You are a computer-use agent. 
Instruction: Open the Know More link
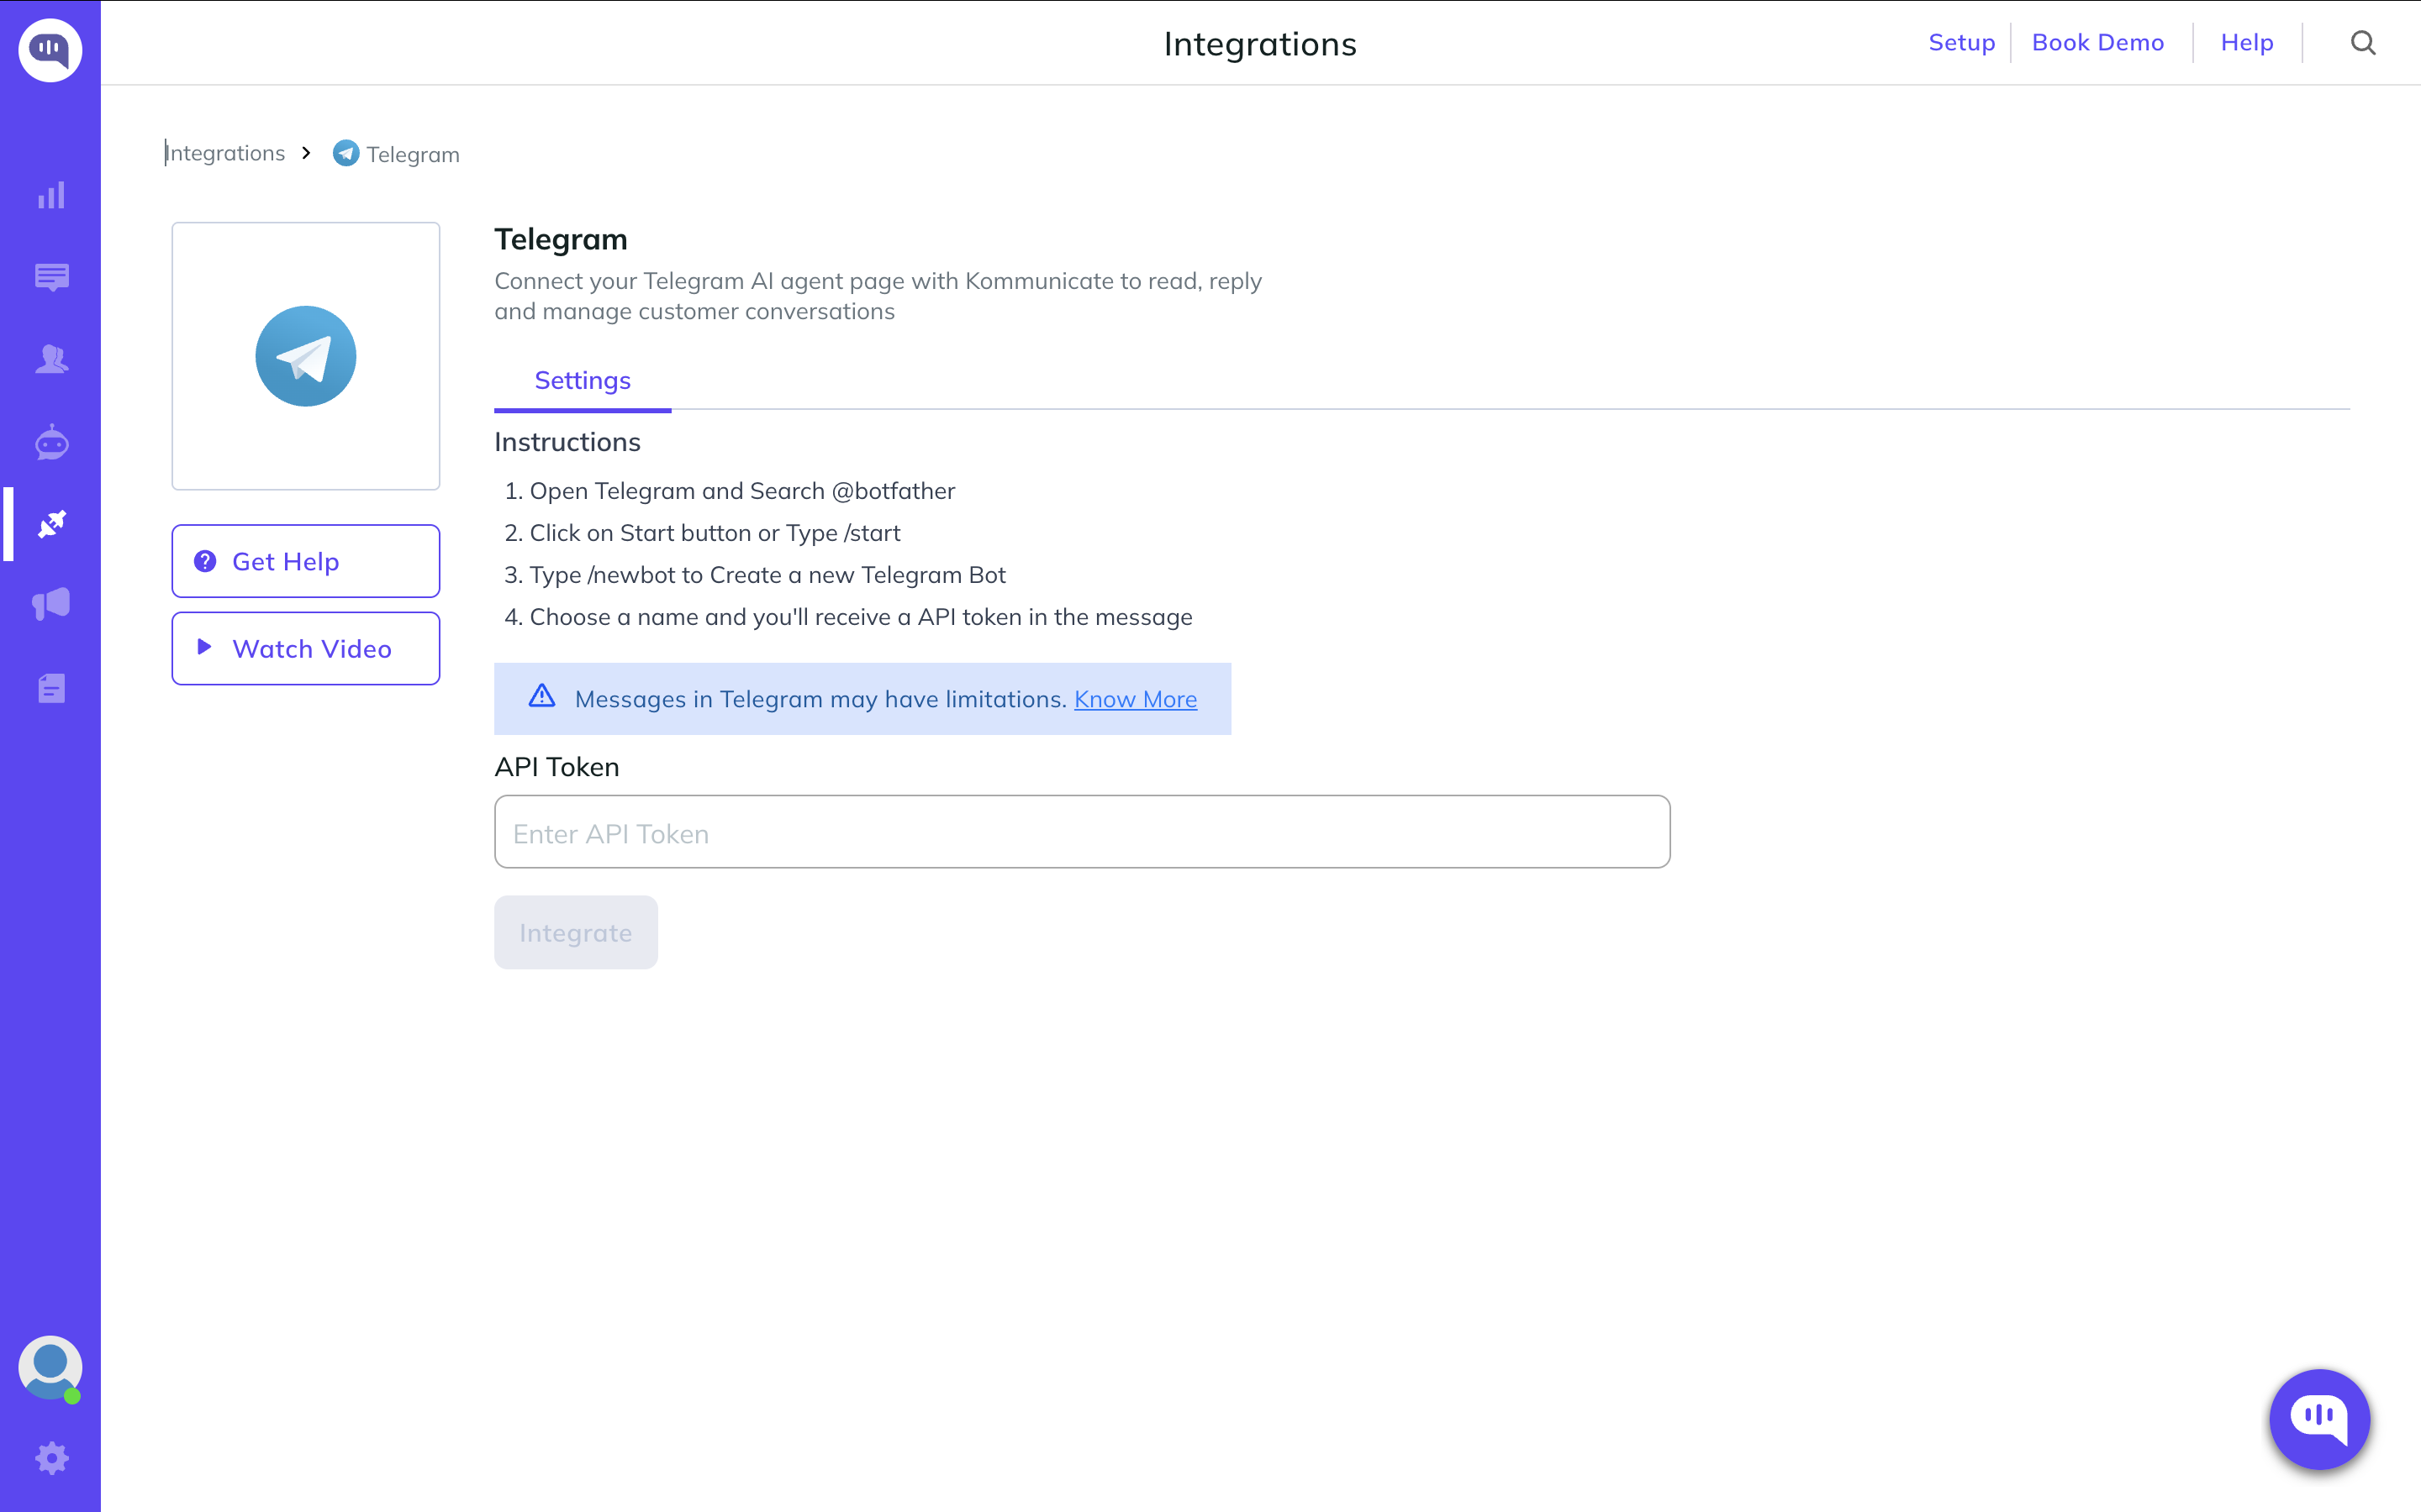(1135, 699)
